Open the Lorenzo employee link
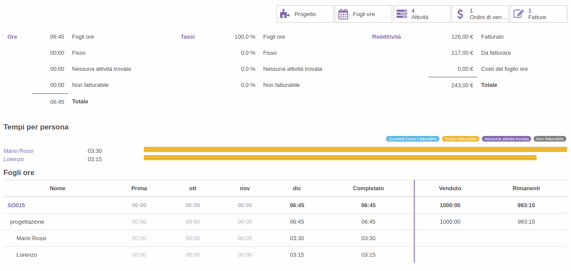Image resolution: width=571 pixels, height=271 pixels. (13, 159)
